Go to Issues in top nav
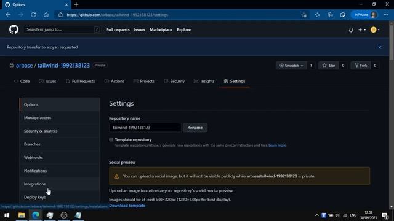This screenshot has width=394, height=221. 140,30
